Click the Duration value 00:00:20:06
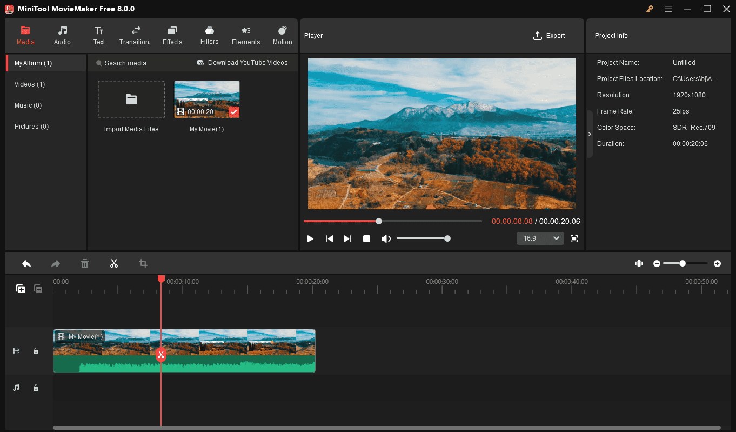 [690, 144]
